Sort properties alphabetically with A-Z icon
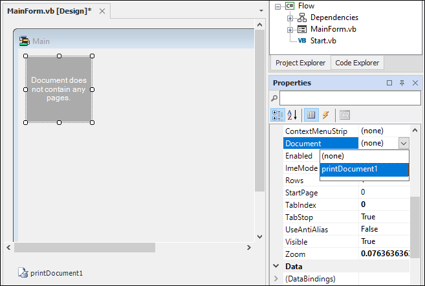 click(292, 115)
